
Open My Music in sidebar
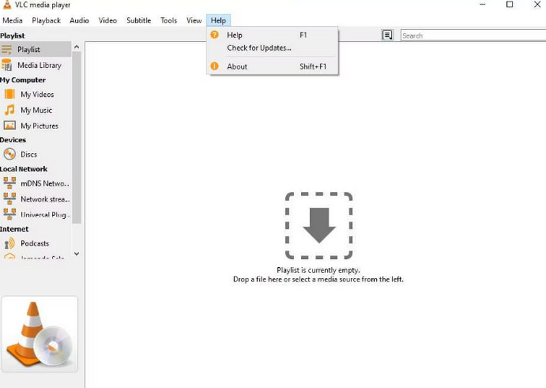[36, 111]
